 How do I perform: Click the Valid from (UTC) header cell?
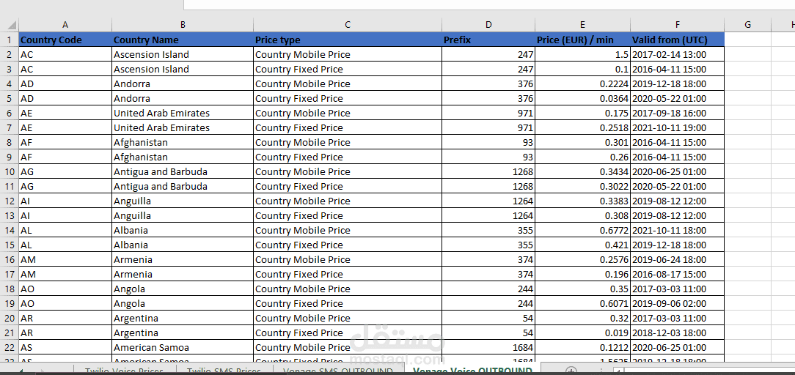point(678,40)
